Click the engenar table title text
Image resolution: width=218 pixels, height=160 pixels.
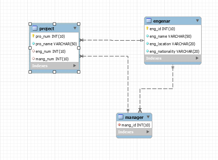click(x=163, y=21)
